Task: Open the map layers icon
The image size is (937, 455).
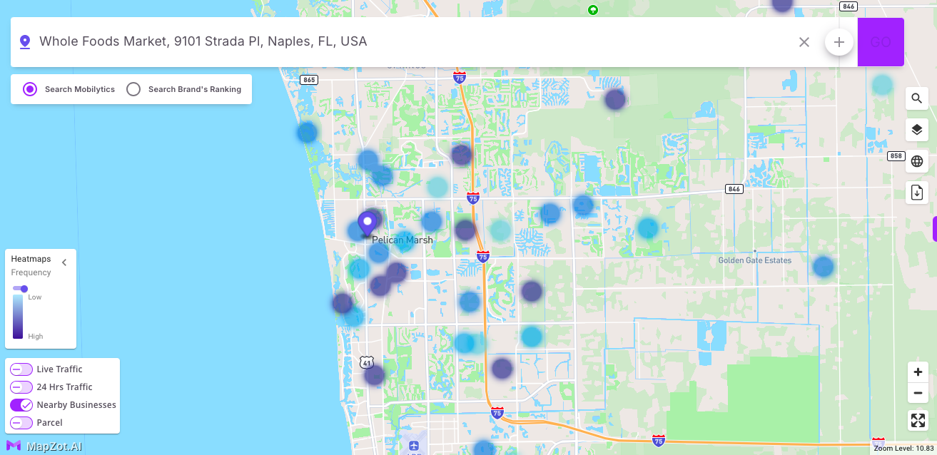Action: (917, 130)
